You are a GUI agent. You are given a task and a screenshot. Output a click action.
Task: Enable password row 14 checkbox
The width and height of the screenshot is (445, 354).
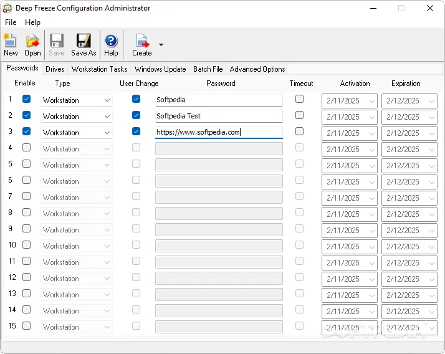click(26, 309)
